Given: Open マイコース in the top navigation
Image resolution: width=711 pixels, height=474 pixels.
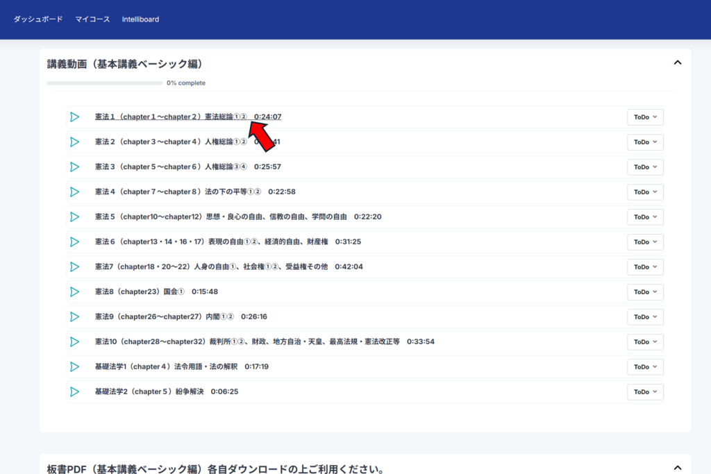Looking at the screenshot, I should click(x=92, y=19).
